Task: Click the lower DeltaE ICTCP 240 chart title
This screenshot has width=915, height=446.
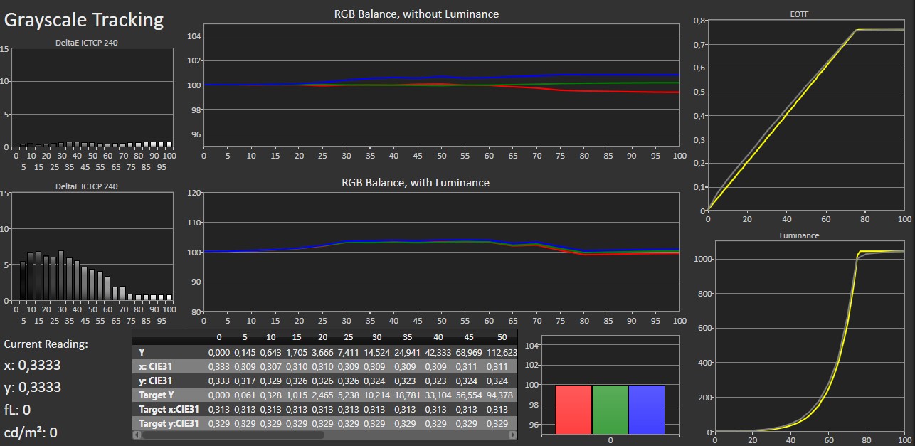Action: (87, 186)
